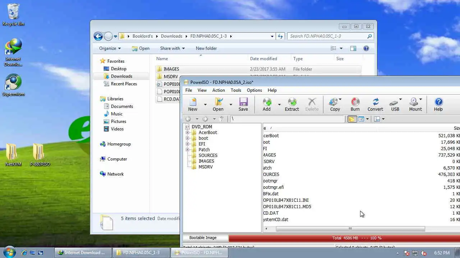Click the New image button in PowerISO

[193, 104]
